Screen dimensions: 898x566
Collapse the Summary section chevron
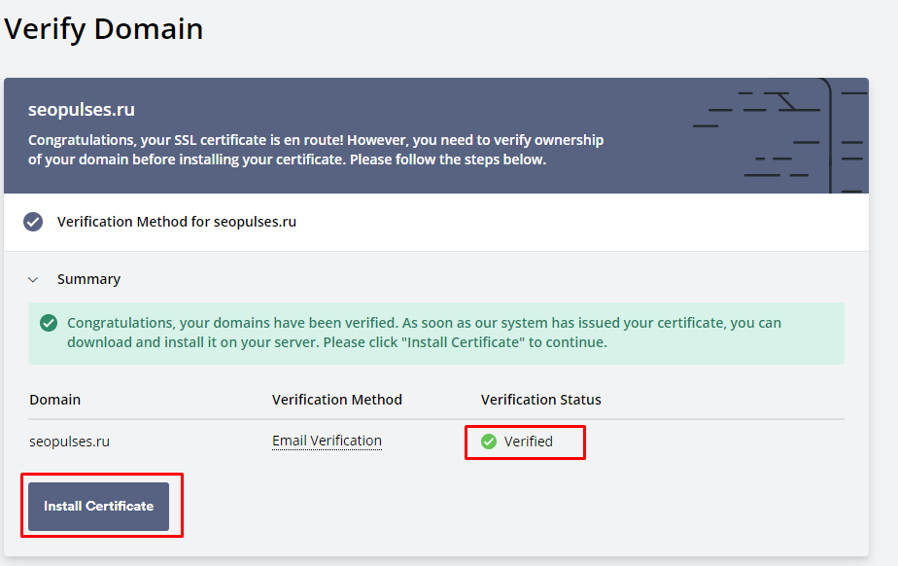pyautogui.click(x=33, y=279)
